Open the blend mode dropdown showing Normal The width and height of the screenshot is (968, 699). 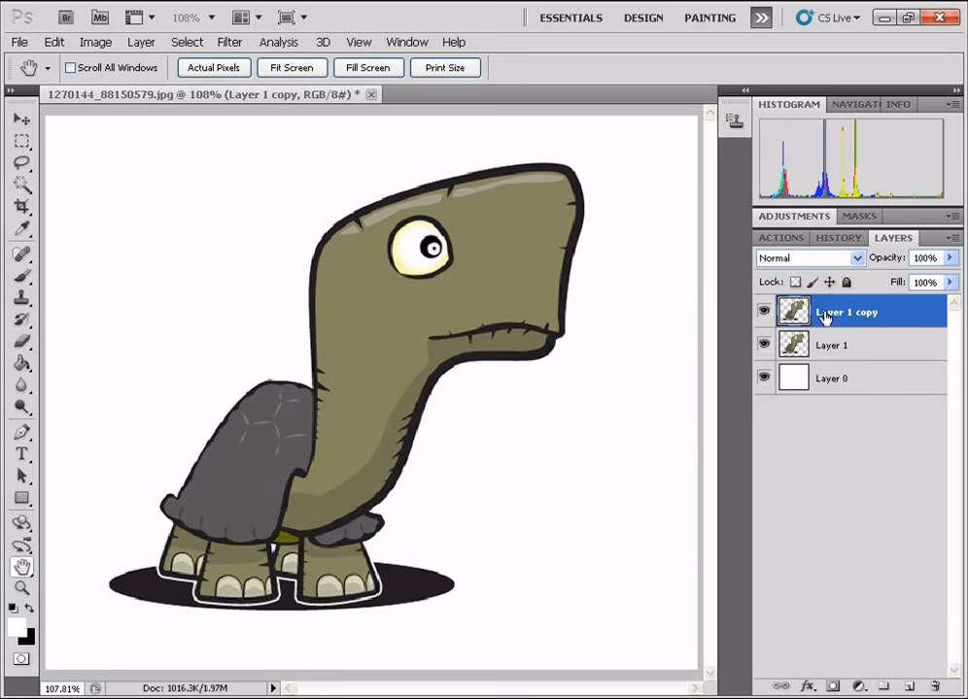[x=810, y=257]
